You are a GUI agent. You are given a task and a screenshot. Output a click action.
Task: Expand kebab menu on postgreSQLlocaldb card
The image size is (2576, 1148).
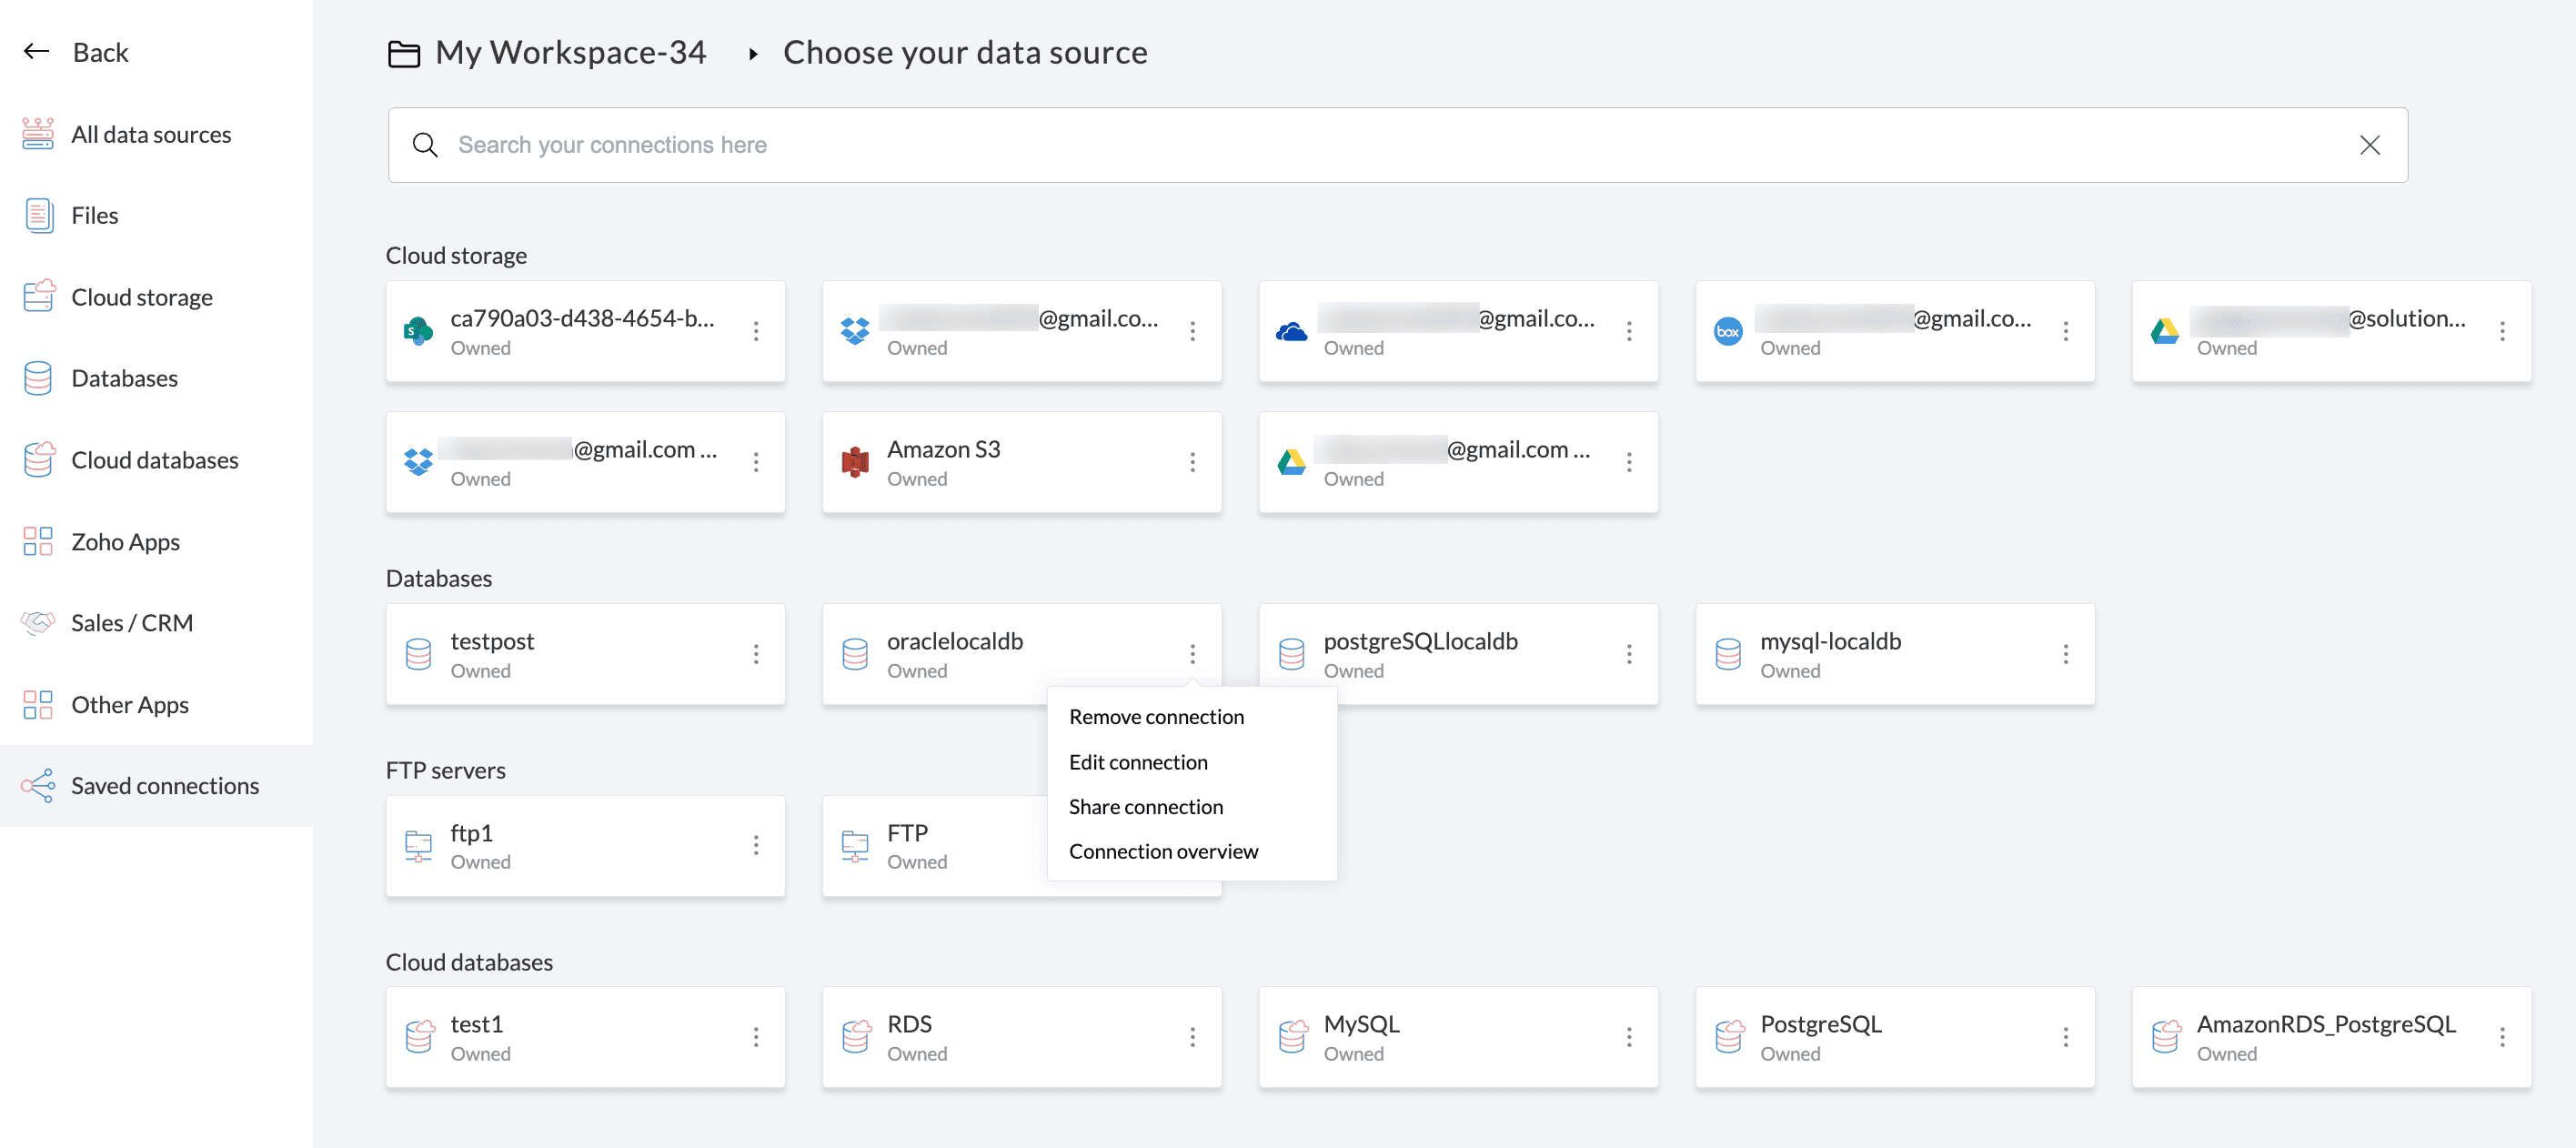1629,654
